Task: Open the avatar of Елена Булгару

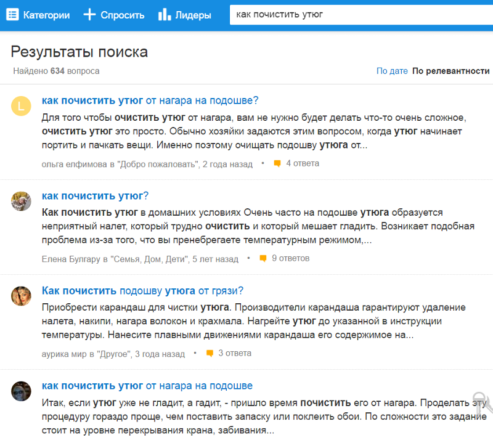Action: point(21,201)
